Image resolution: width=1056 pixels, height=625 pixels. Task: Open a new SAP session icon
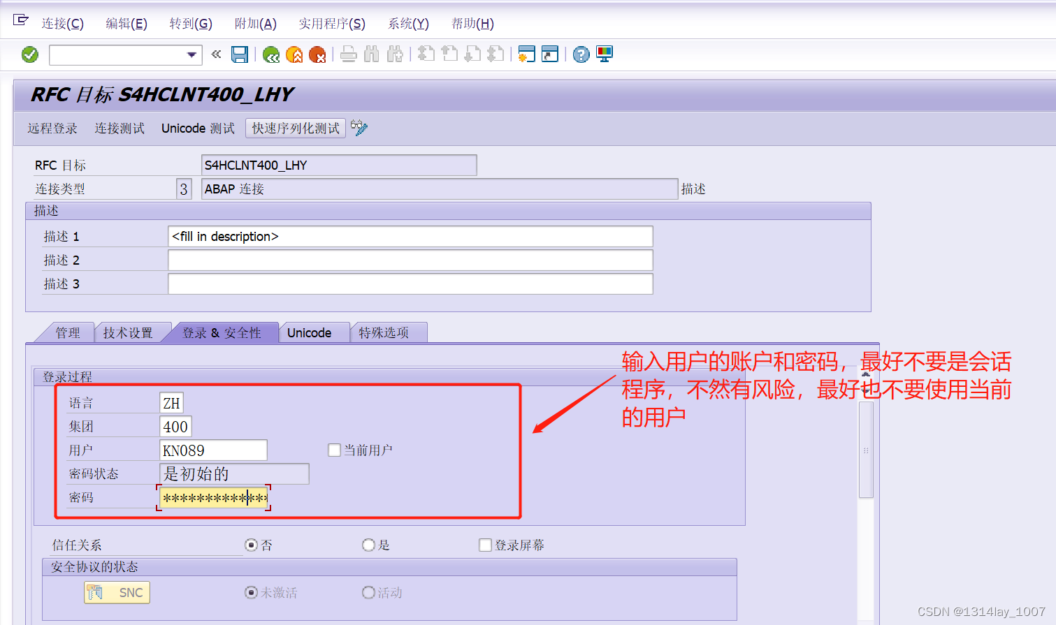[526, 54]
